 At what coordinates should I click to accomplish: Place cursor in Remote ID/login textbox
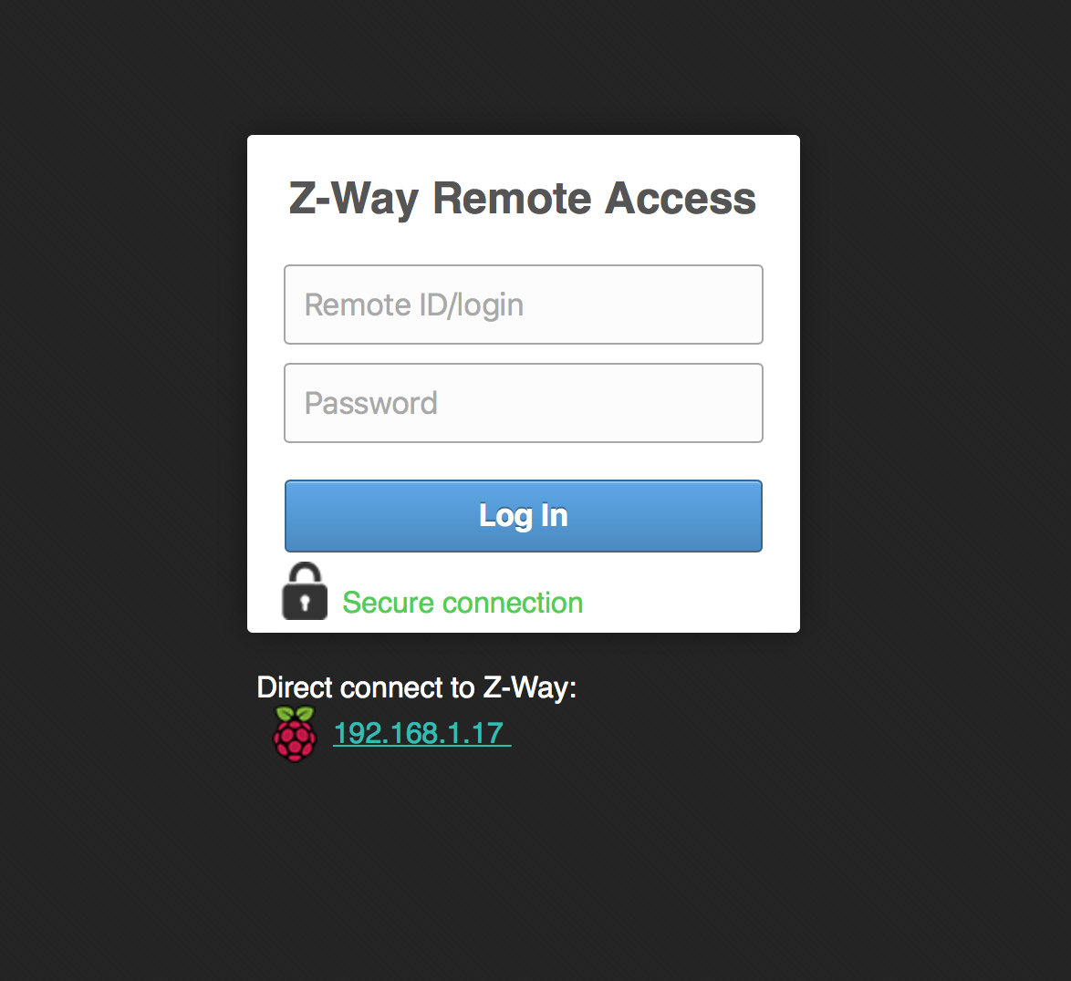click(524, 305)
